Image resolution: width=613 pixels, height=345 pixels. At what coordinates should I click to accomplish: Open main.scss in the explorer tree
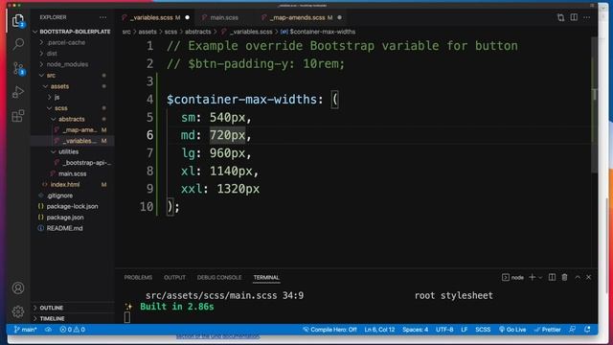(69, 173)
